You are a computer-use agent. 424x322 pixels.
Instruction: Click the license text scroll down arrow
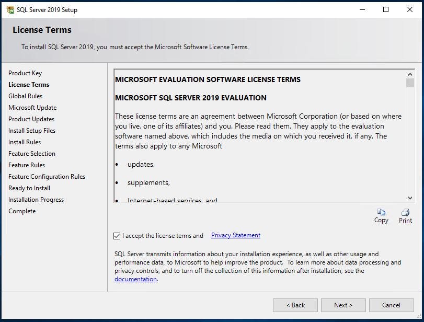click(x=410, y=198)
